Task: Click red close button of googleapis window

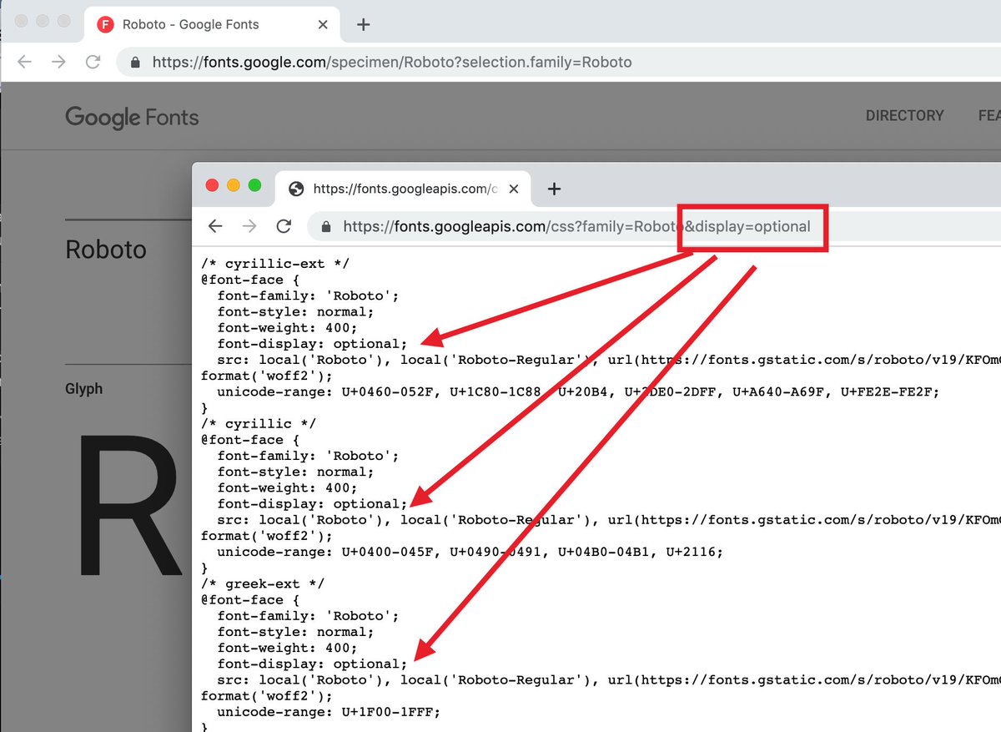Action: [212, 185]
